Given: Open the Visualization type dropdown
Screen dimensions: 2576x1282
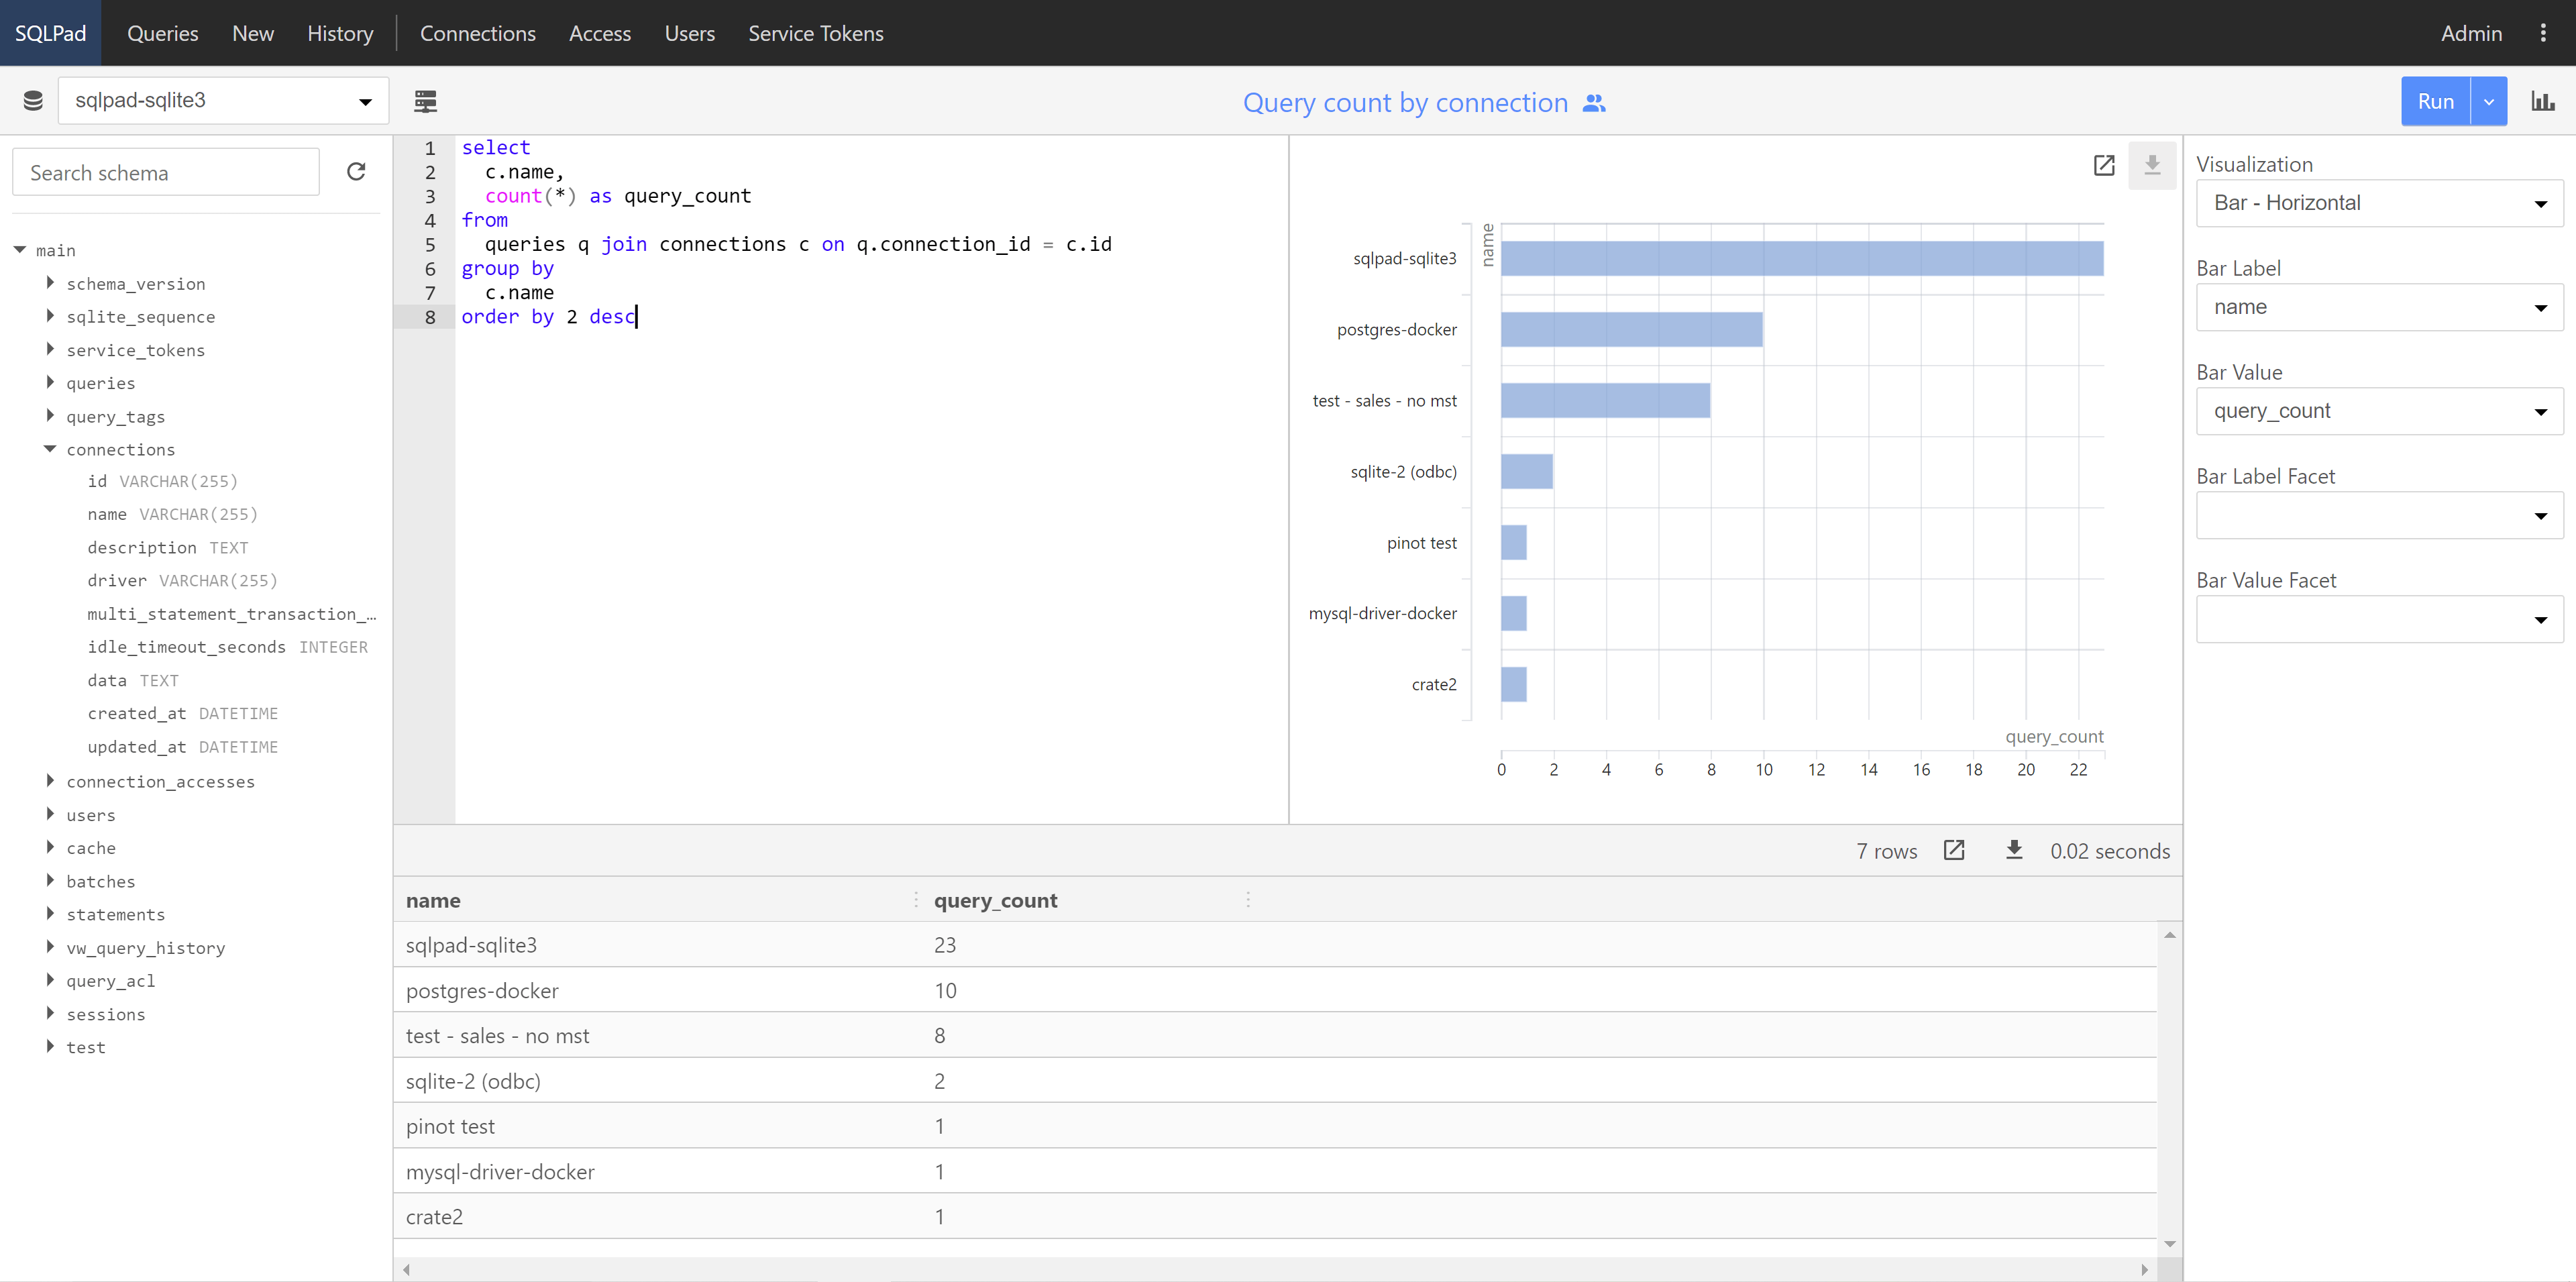Looking at the screenshot, I should tap(2378, 203).
